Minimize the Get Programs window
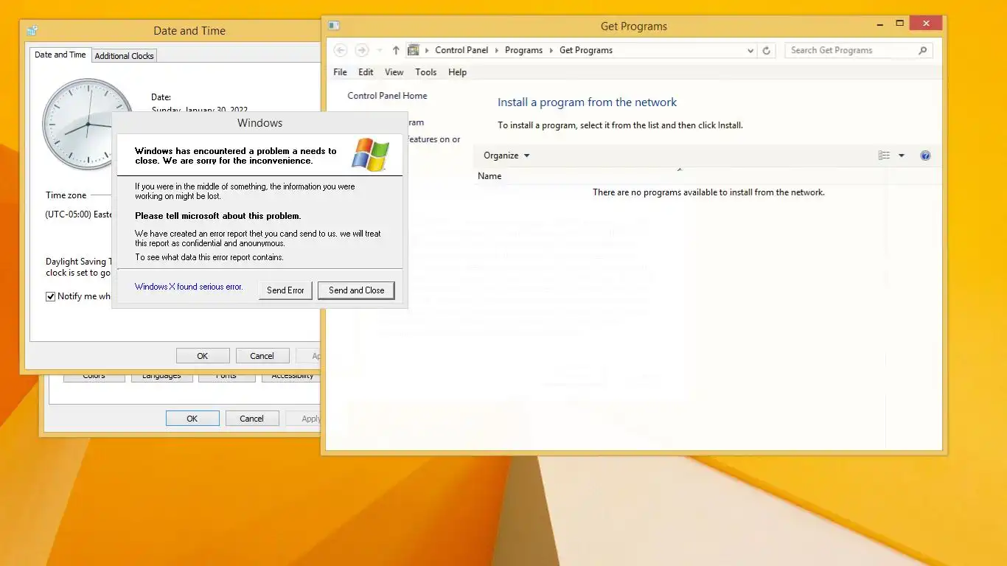The width and height of the screenshot is (1007, 566). 879,24
